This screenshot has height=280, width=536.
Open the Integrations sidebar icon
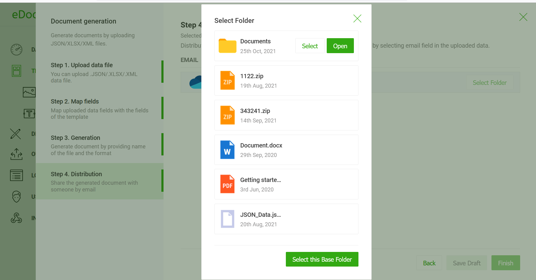point(16,218)
